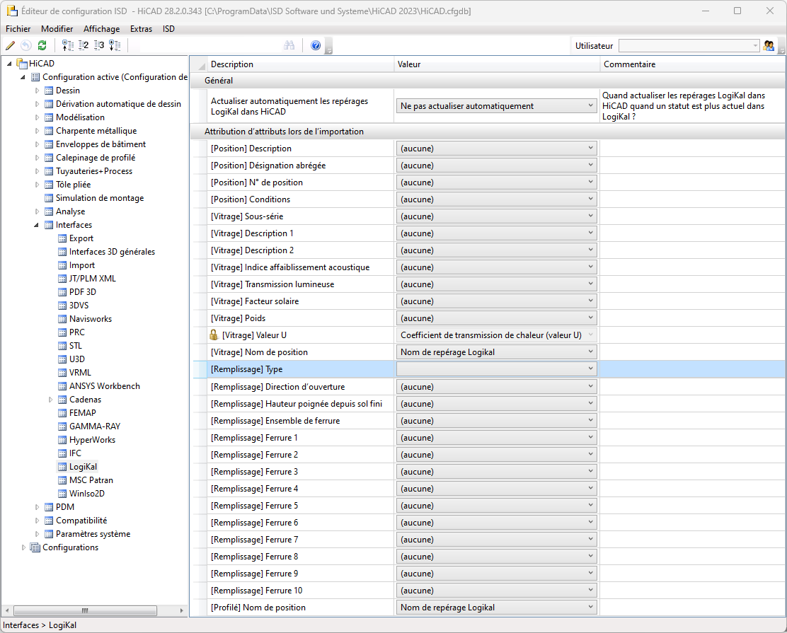The width and height of the screenshot is (787, 633).
Task: Collapse the HiCAD root node
Action: point(9,64)
